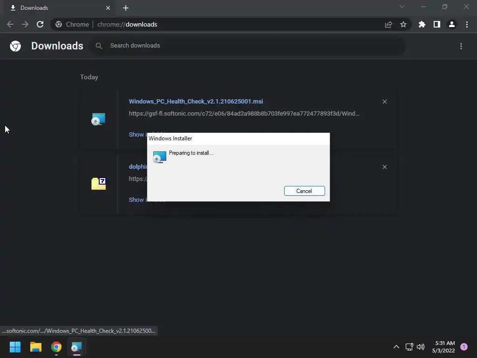
Task: Open the volume tray icon
Action: click(421, 347)
